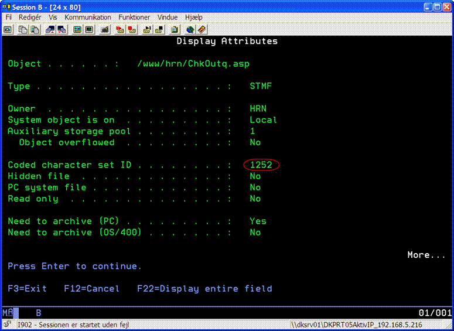Play a macro with the black arrow icon
This screenshot has width=454, height=331.
[x=147, y=29]
